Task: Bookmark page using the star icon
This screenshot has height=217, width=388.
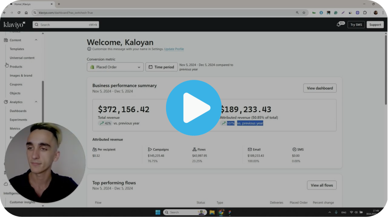Action: click(304, 13)
